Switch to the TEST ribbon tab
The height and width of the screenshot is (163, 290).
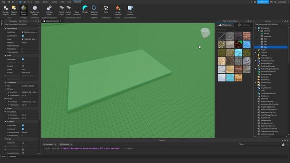[62, 2]
